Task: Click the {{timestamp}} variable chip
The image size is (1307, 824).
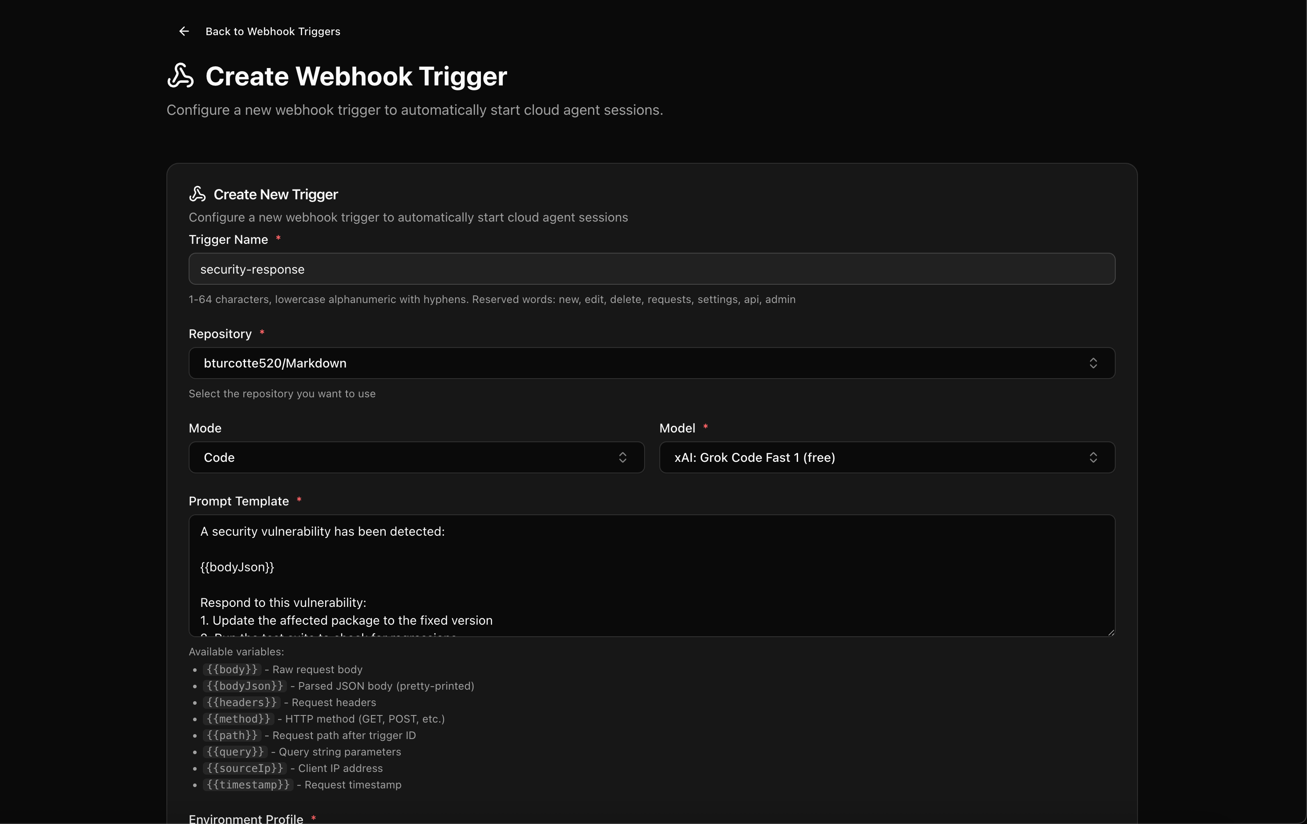Action: (248, 785)
